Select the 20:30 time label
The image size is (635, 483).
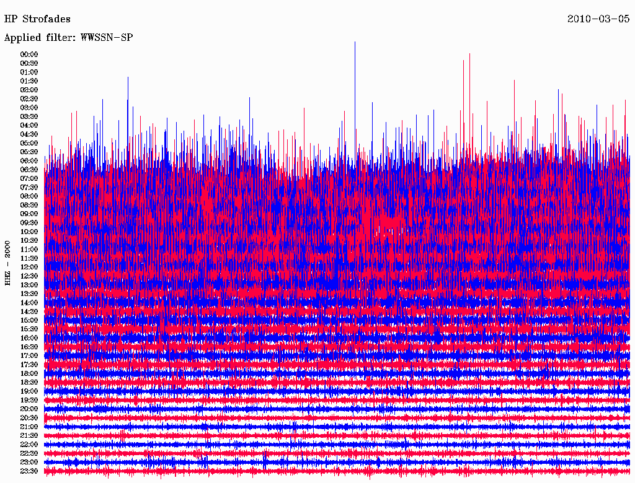point(29,418)
